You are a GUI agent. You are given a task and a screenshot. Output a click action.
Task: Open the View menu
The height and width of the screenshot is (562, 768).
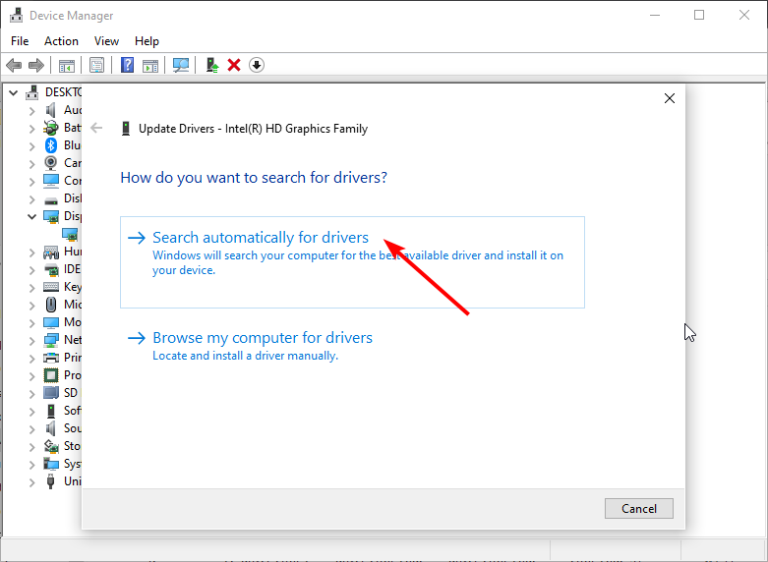[106, 41]
